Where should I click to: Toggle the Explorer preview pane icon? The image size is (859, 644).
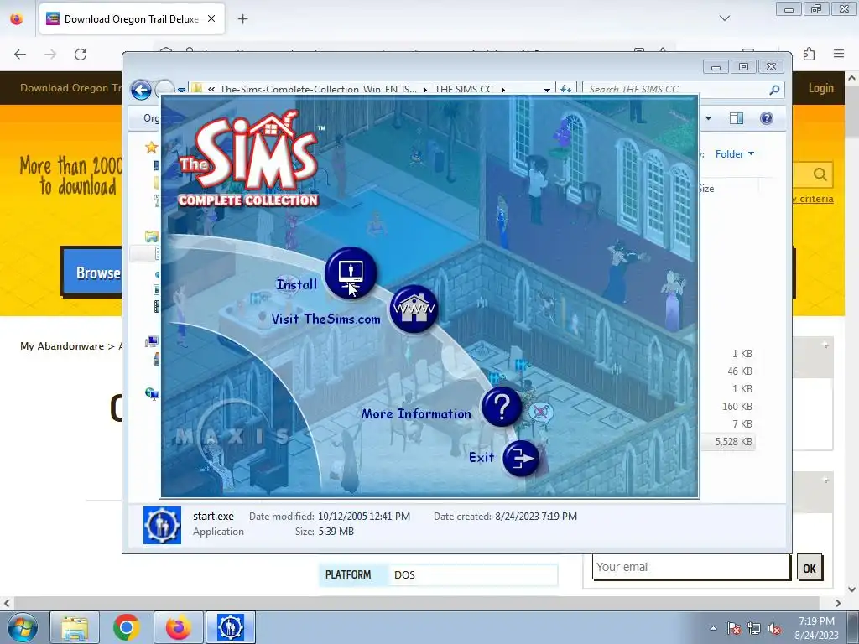click(737, 118)
